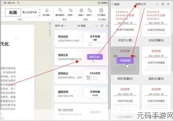
Task: Open the WPS AI panel dropdown
Action: (60, 26)
